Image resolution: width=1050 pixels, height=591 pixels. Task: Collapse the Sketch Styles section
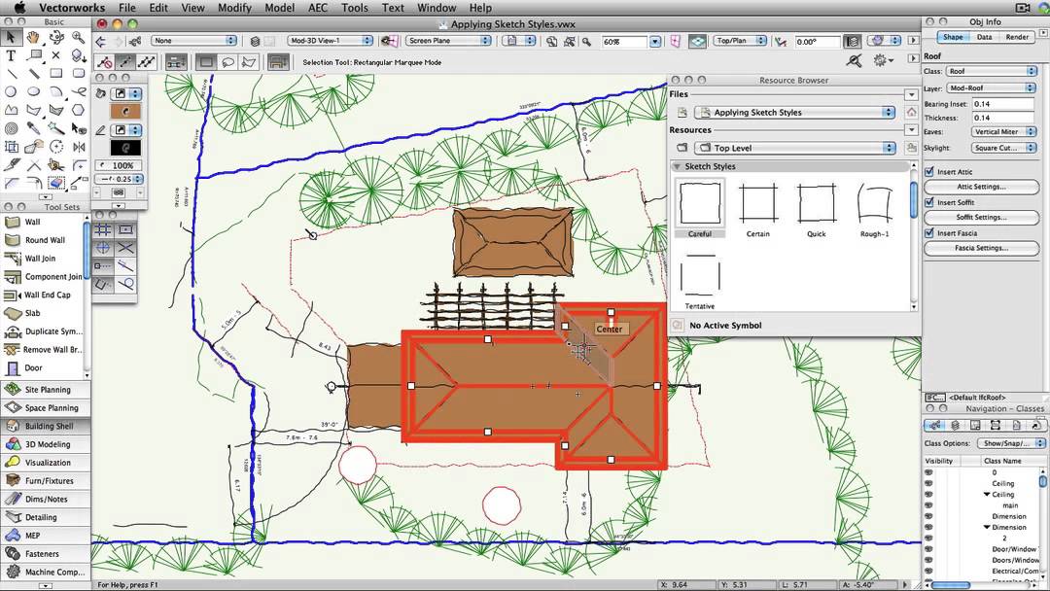click(x=677, y=166)
